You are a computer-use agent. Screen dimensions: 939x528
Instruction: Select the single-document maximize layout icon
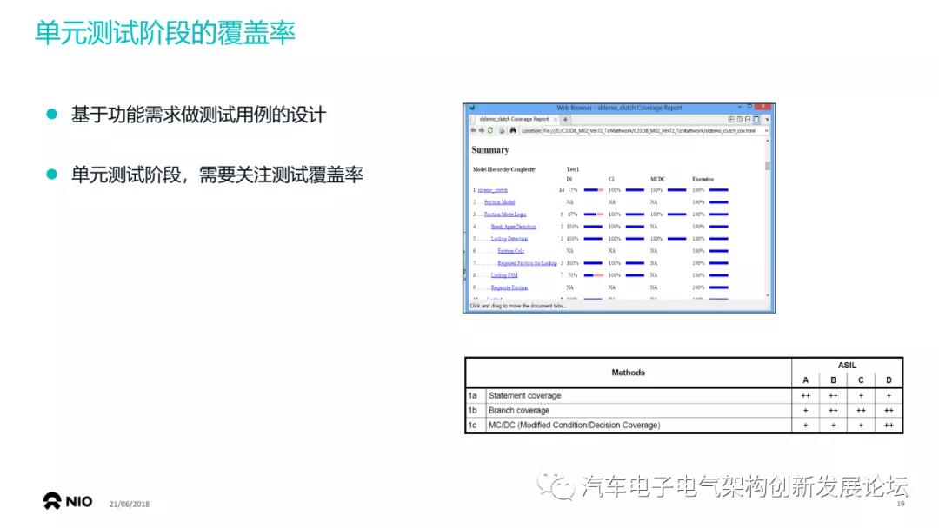[x=756, y=120]
